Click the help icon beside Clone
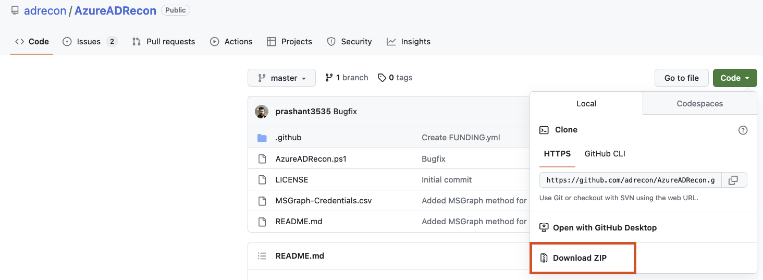763x280 pixels. [x=743, y=130]
